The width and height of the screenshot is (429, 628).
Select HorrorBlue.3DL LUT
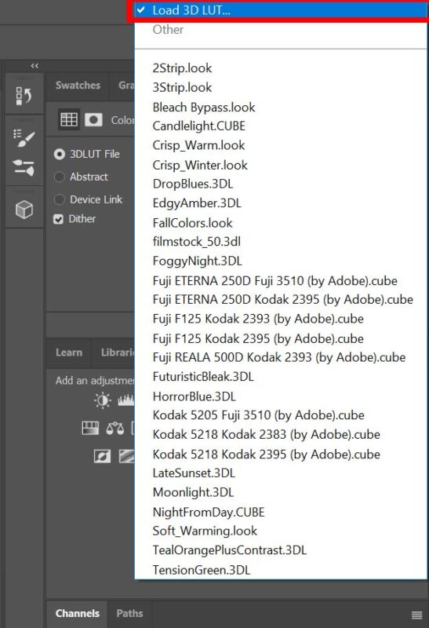pos(281,396)
